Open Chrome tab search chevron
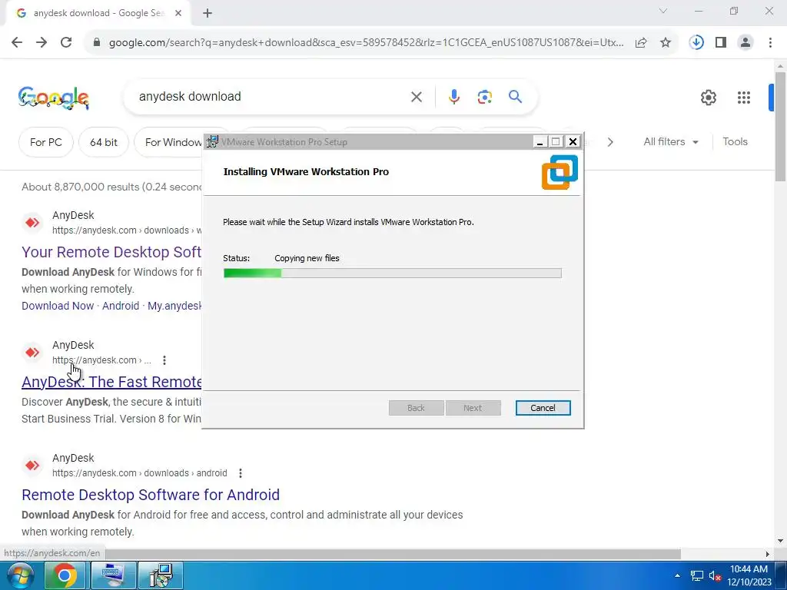787x590 pixels. (x=663, y=11)
